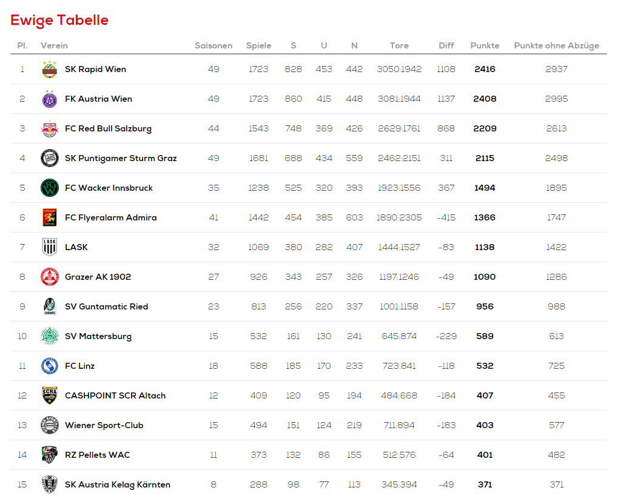Click the 'Saisonen' column header
The height and width of the screenshot is (499, 618).
[213, 45]
